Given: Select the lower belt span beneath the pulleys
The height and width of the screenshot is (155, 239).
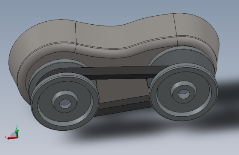Looking at the screenshot, I should 123,106.
